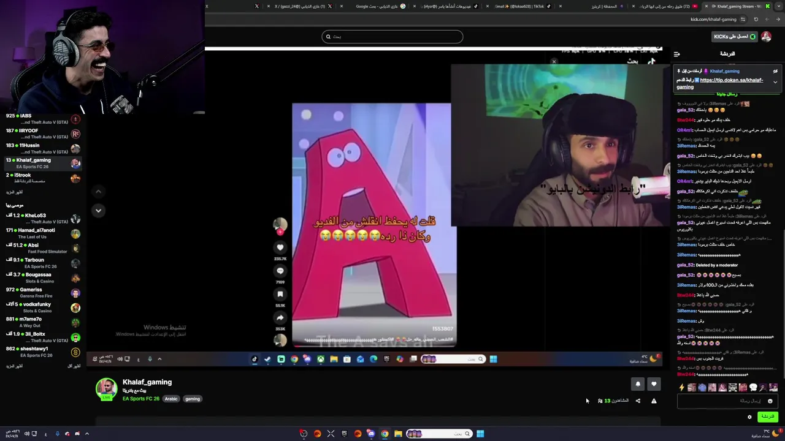Select the Khalaf_gaming channel in the sidebar
Screen dimensions: 785x441
(43, 163)
